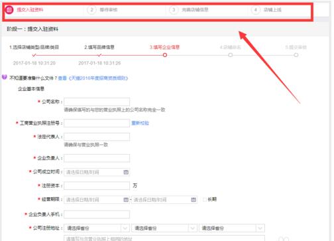
Task: Click the detailed address field below 公司注册地址
Action: (x=164, y=238)
